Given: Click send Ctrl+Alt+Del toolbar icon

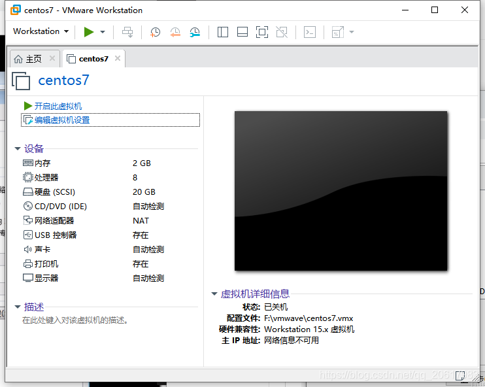Looking at the screenshot, I should coord(127,32).
